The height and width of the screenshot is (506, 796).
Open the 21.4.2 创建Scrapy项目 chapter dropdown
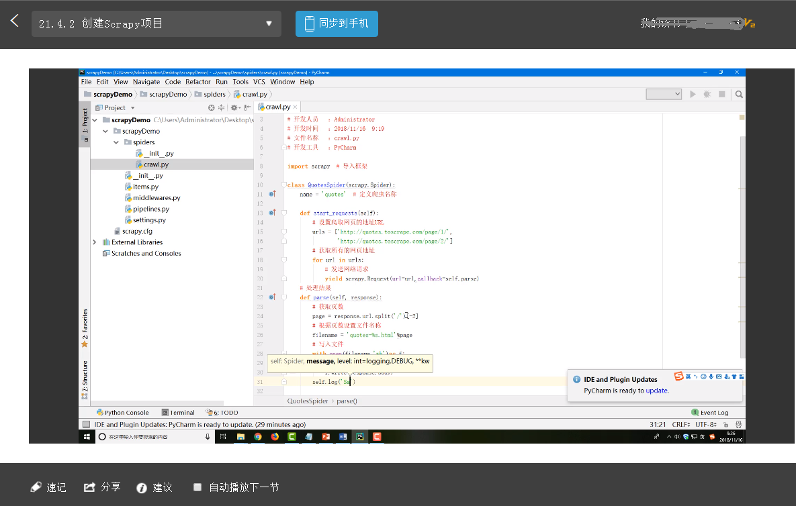click(157, 23)
